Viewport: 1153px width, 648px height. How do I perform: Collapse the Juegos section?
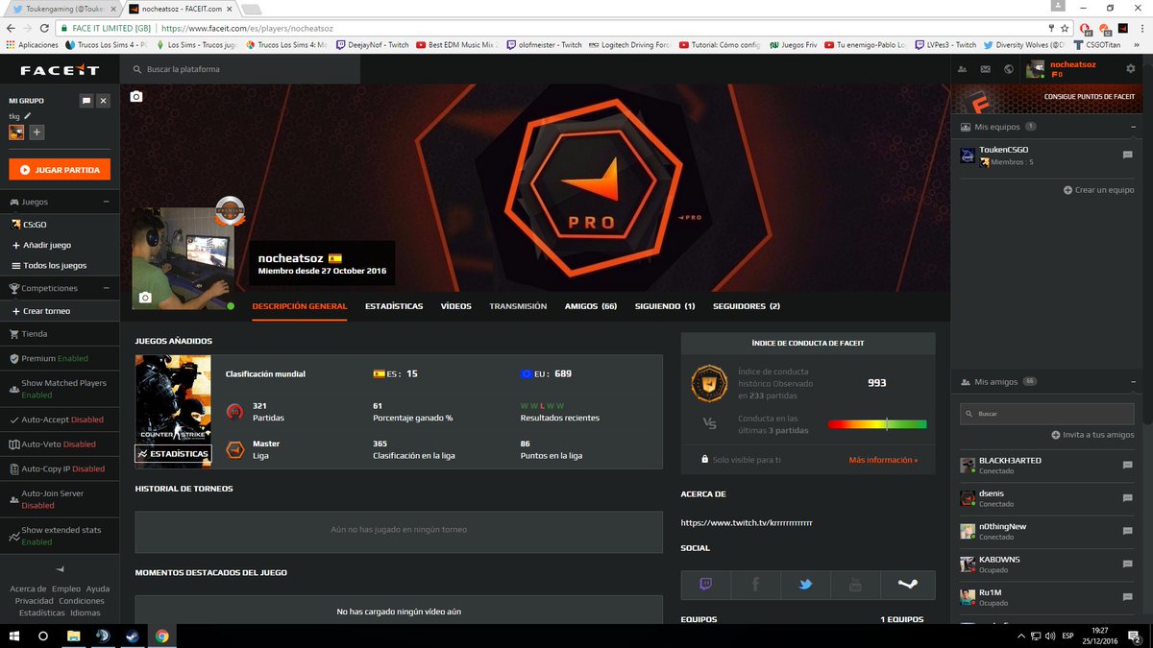(106, 203)
